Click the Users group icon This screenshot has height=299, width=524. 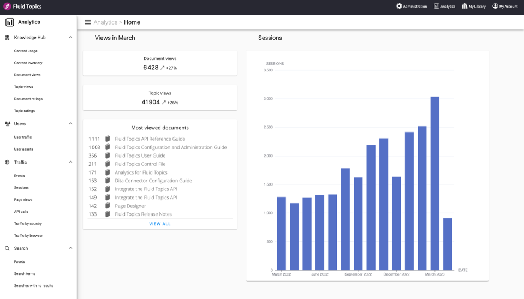7,124
